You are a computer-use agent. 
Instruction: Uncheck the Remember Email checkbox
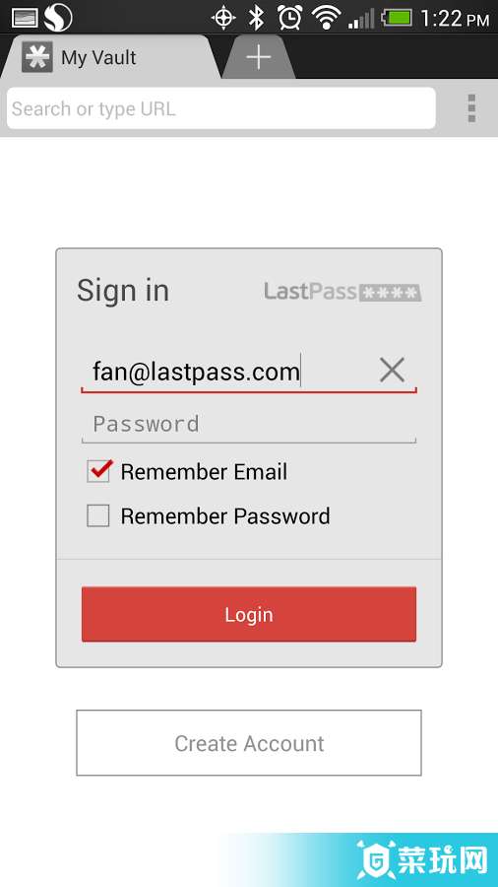(98, 471)
